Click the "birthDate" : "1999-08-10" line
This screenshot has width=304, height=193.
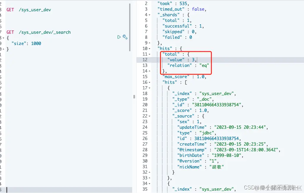pos(210,155)
